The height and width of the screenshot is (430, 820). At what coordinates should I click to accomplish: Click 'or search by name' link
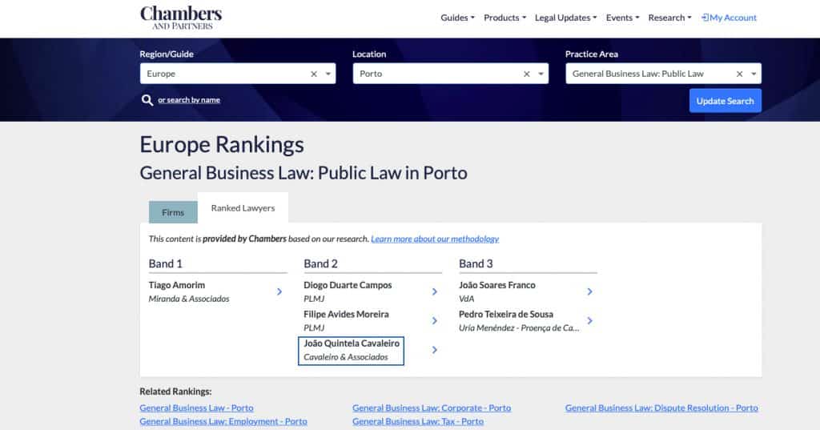(x=189, y=100)
